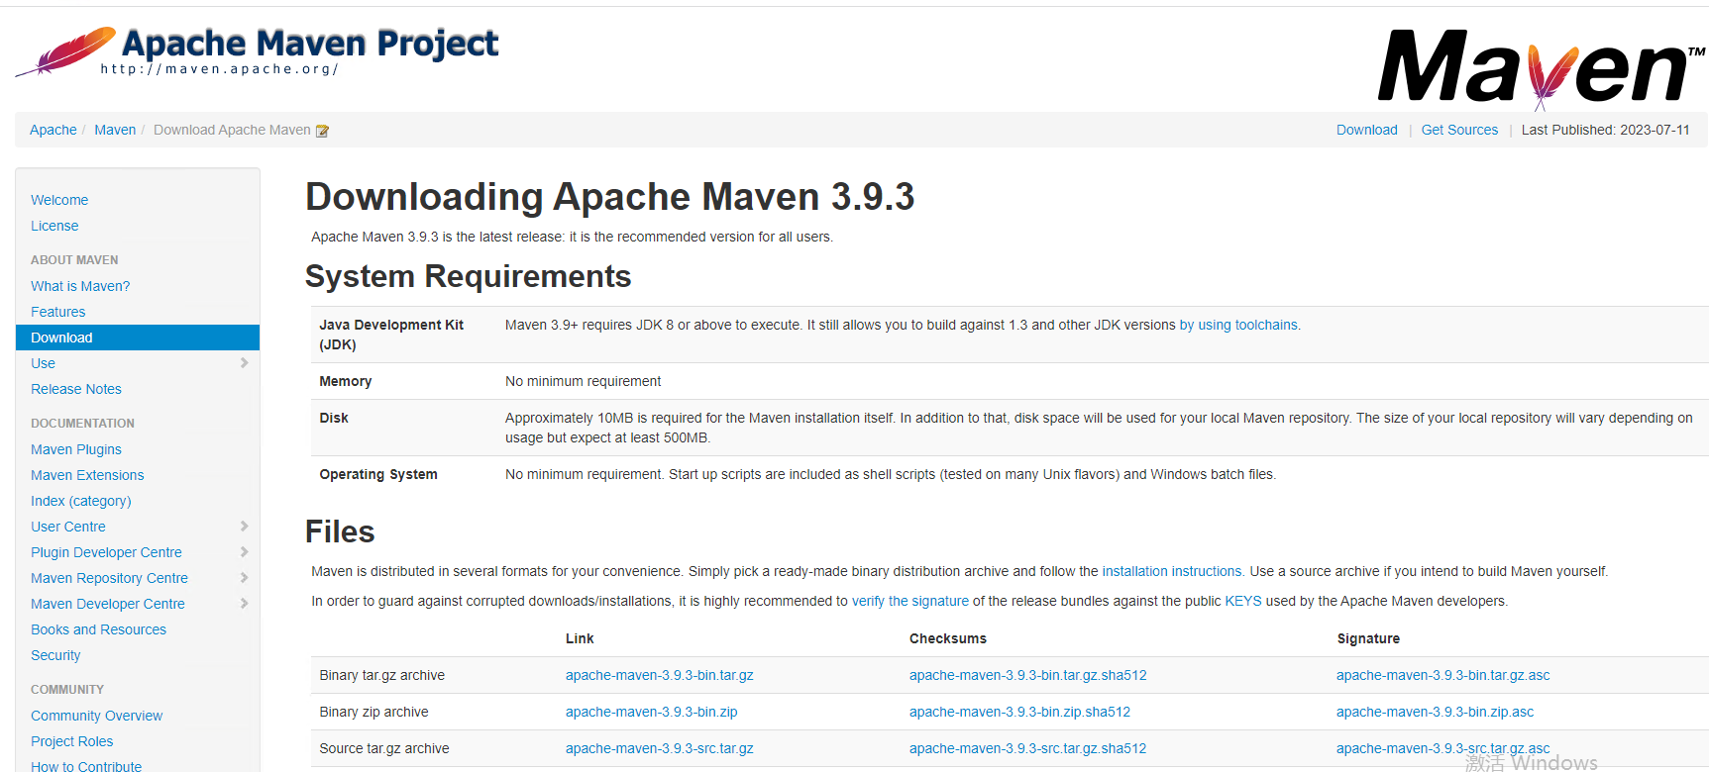Expand the Use submenu chevron
Viewport: 1709px width, 772px height.
244,363
